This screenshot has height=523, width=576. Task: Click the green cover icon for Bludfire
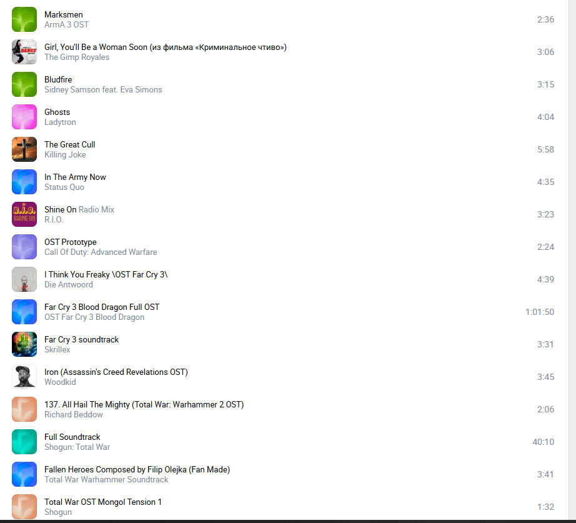tap(24, 84)
